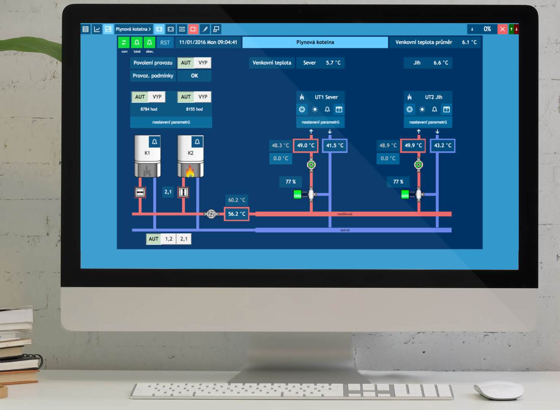Click the total alarm bell icon
The image size is (560, 410).
point(137,42)
